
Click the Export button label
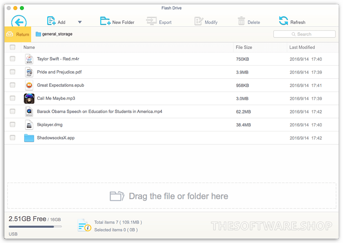coord(165,22)
